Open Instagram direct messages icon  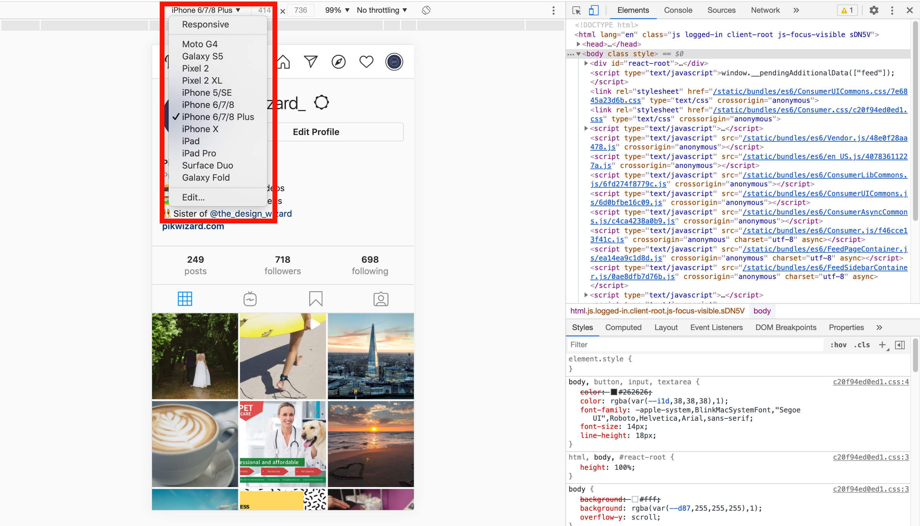pos(311,62)
